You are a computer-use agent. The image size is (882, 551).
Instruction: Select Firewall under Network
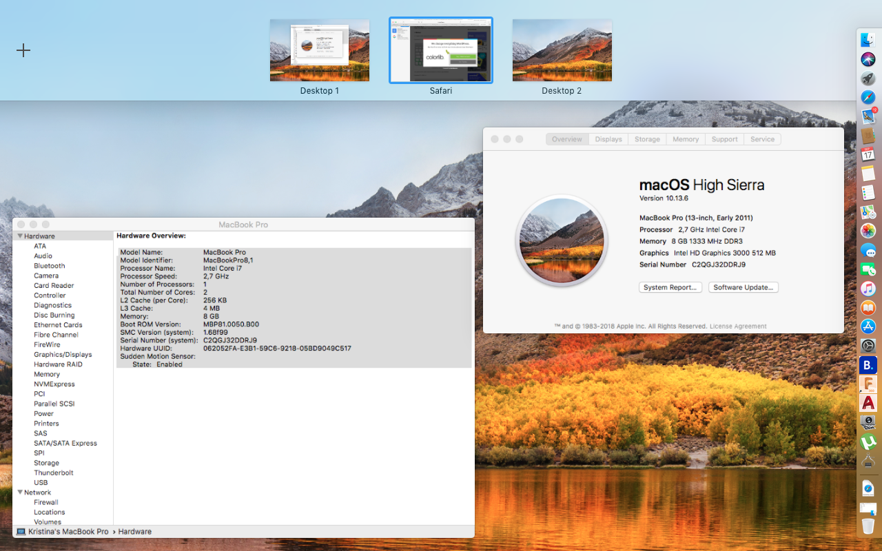point(46,502)
